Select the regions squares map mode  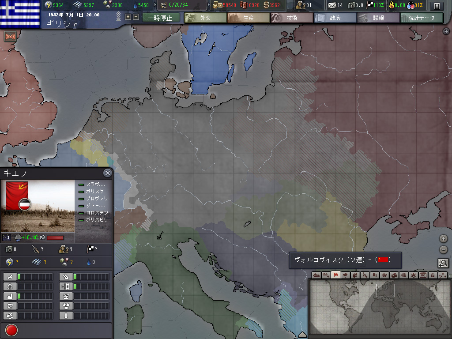pos(374,275)
